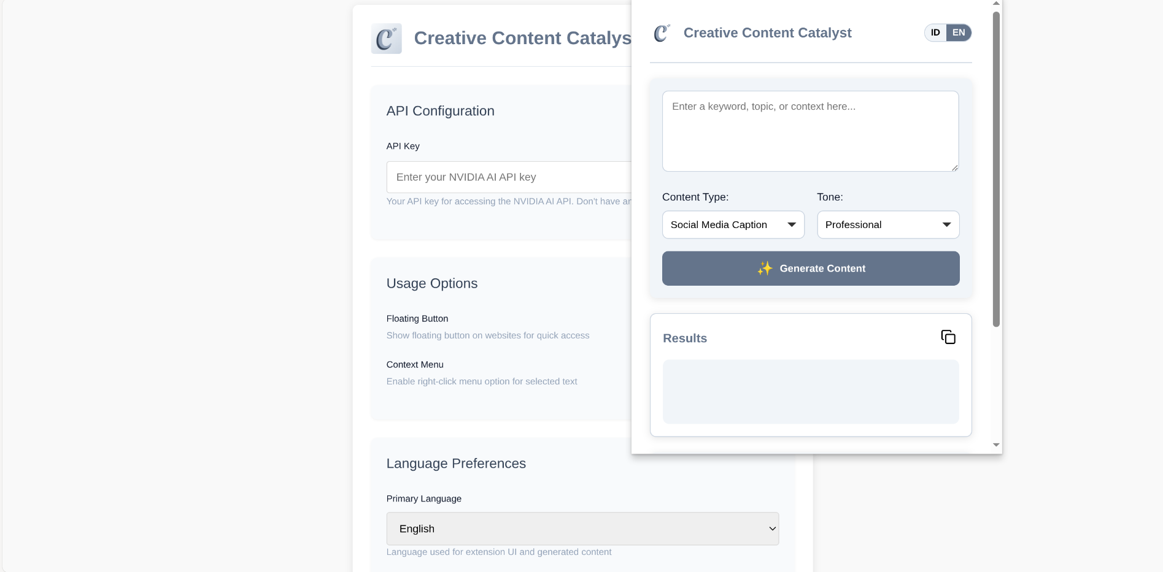This screenshot has height=572, width=1163.
Task: Click the scrollbar up arrow in the popup
Action: pyautogui.click(x=995, y=3)
